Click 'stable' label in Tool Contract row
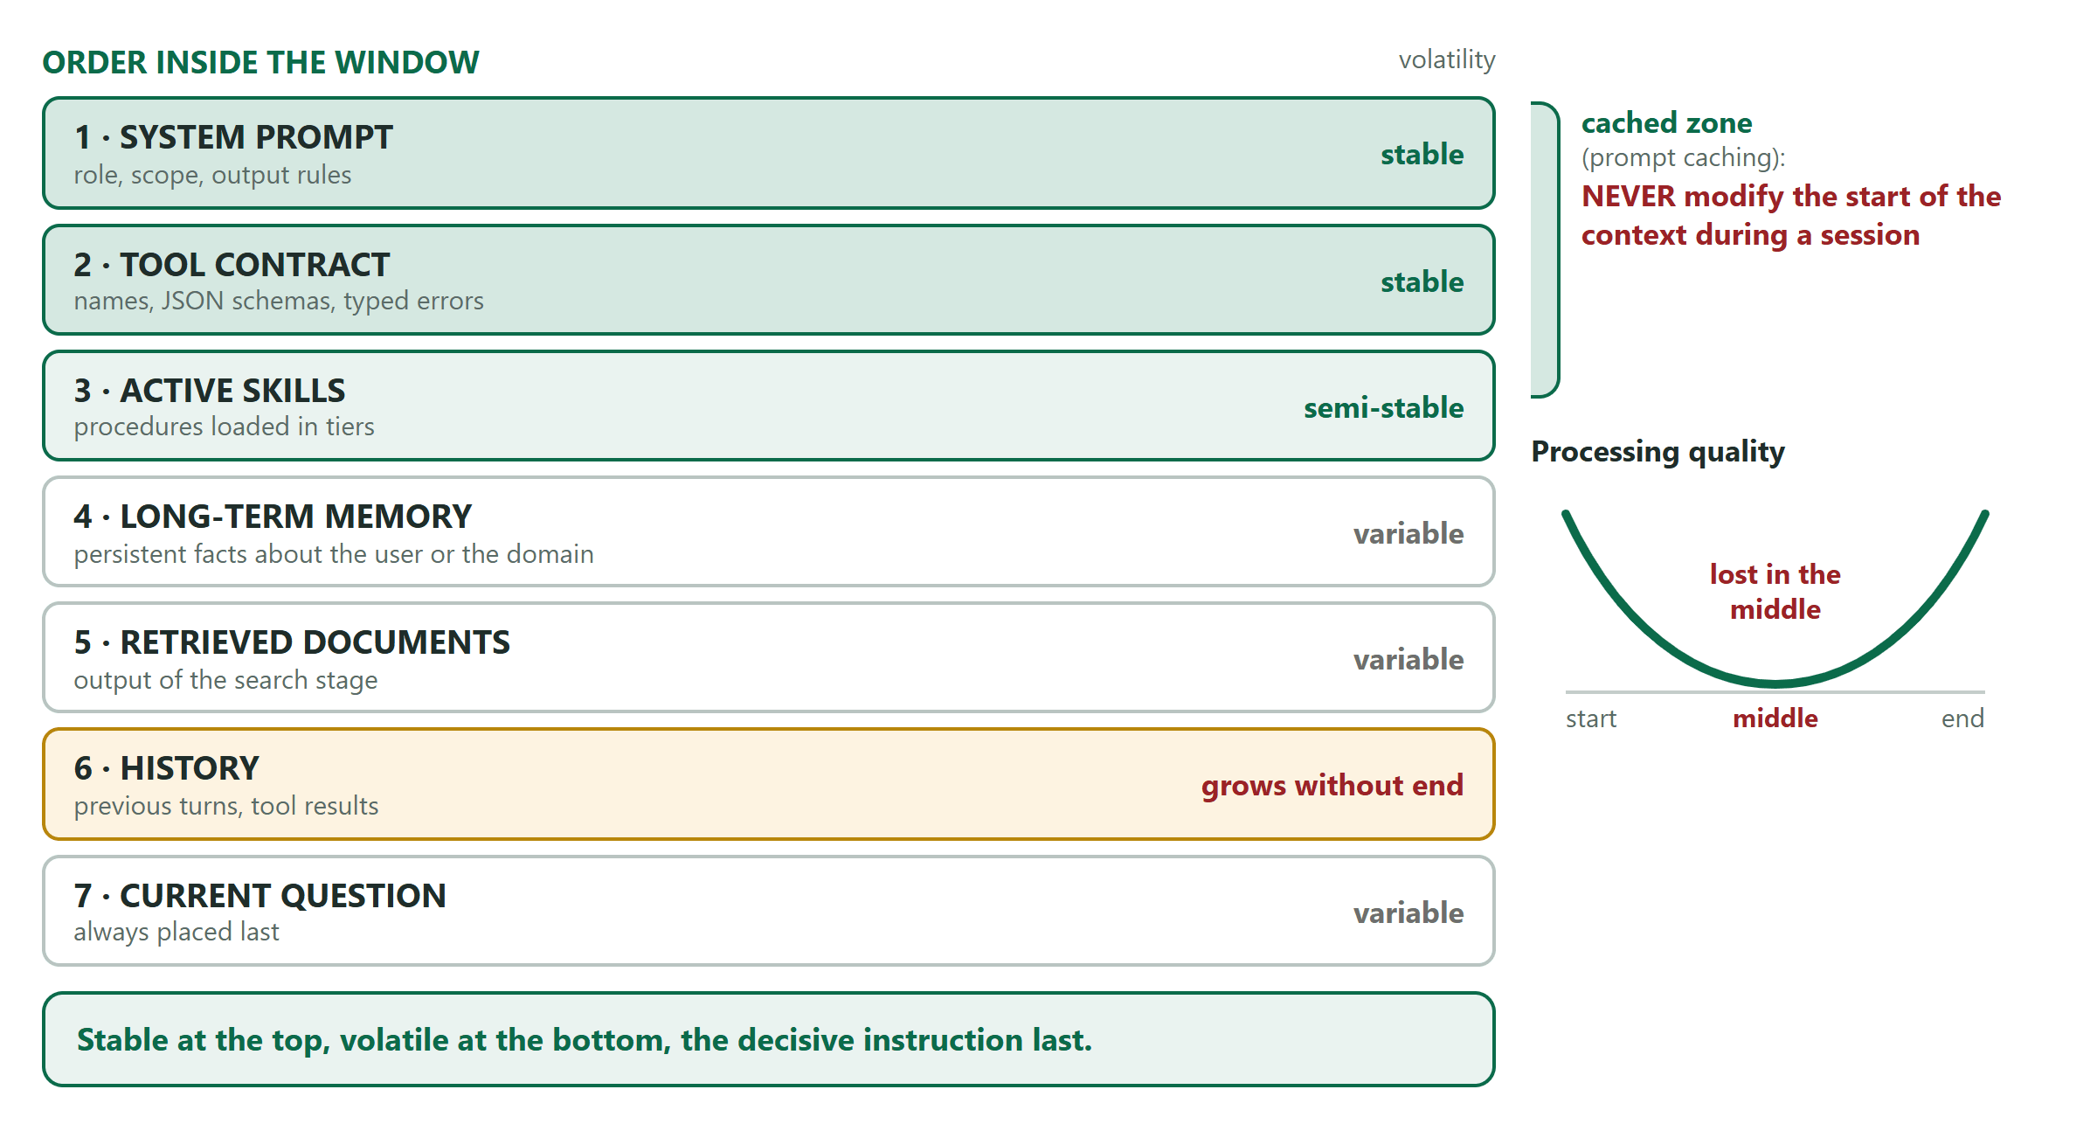The height and width of the screenshot is (1131, 2097). pos(1422,281)
